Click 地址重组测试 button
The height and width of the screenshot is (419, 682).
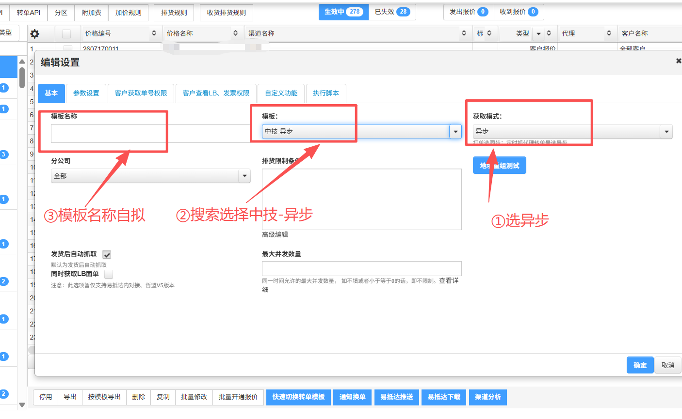[500, 166]
